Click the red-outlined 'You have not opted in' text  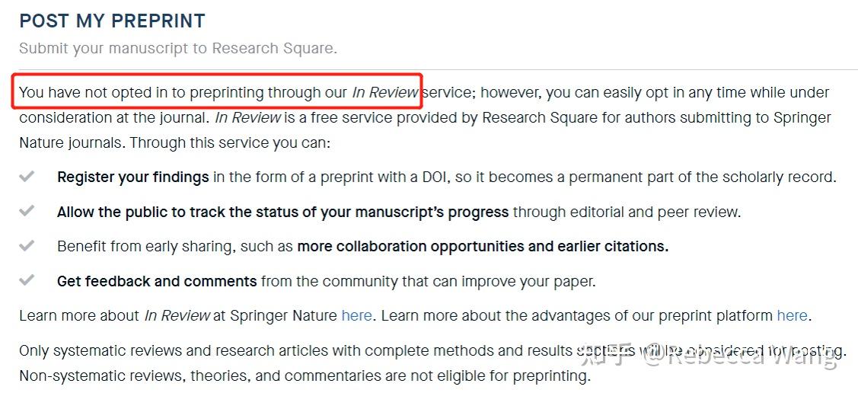pyautogui.click(x=218, y=91)
